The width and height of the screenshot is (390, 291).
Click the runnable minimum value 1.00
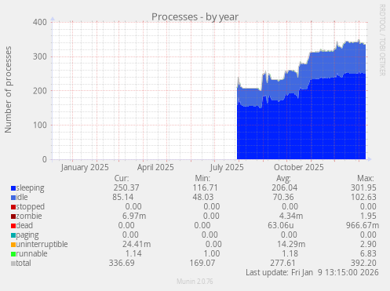[x=212, y=253]
